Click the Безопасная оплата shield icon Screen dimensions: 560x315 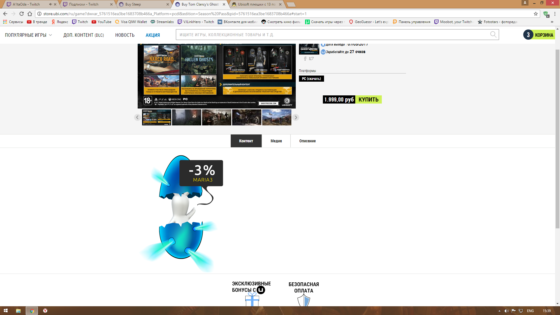304,300
